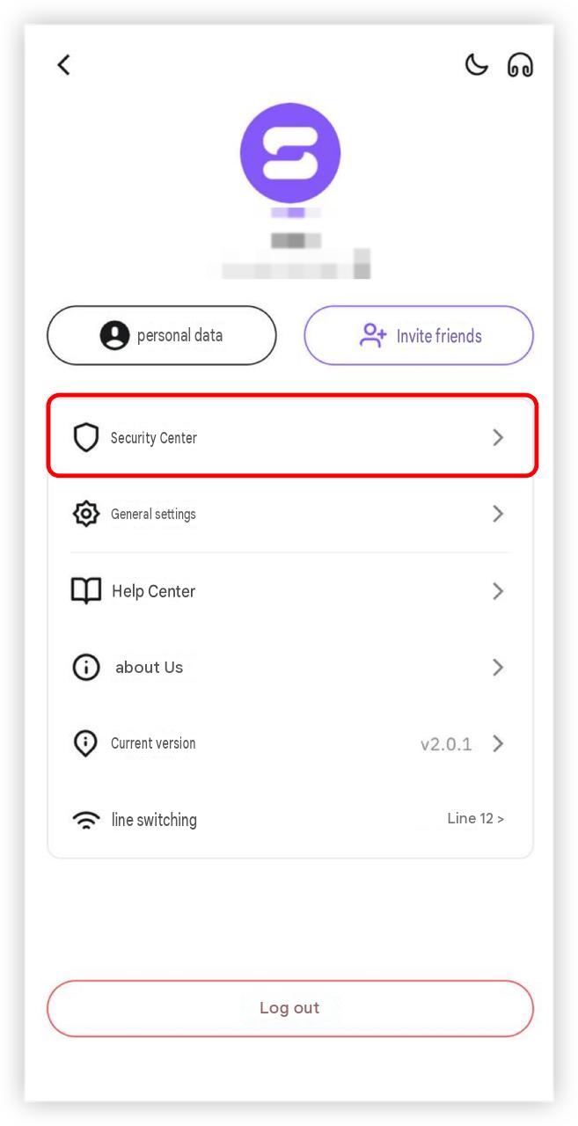The width and height of the screenshot is (578, 1126).
Task: Click the Security Center shield icon
Action: 85,437
